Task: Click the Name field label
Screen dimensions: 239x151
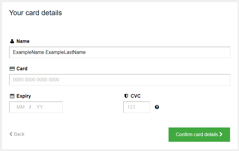Action: pos(23,41)
